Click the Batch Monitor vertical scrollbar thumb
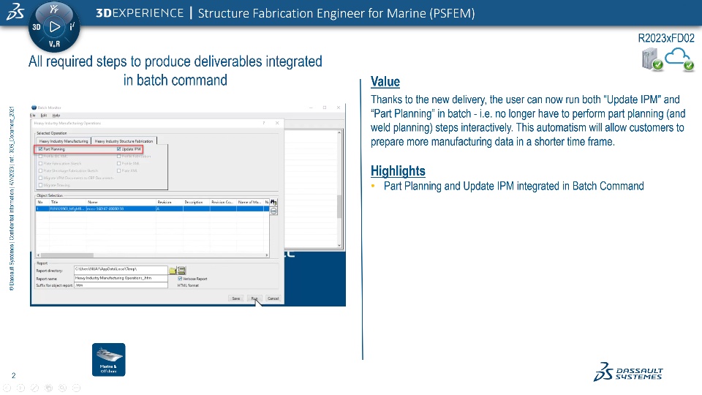Screen dimensions: 702x395 coord(339,206)
